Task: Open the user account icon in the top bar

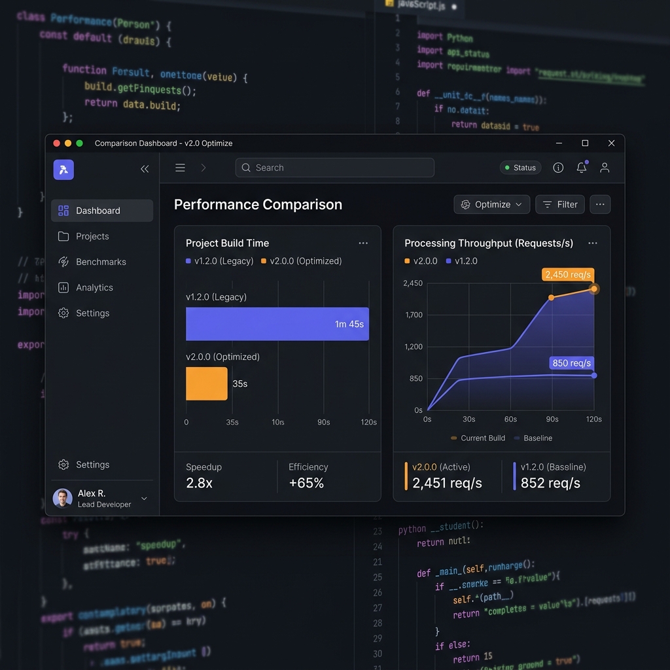Action: (605, 167)
